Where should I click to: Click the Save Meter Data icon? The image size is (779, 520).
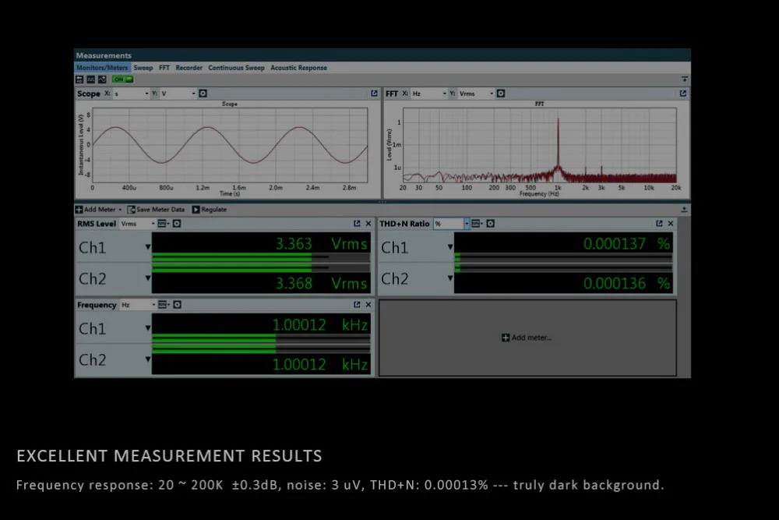(x=131, y=210)
